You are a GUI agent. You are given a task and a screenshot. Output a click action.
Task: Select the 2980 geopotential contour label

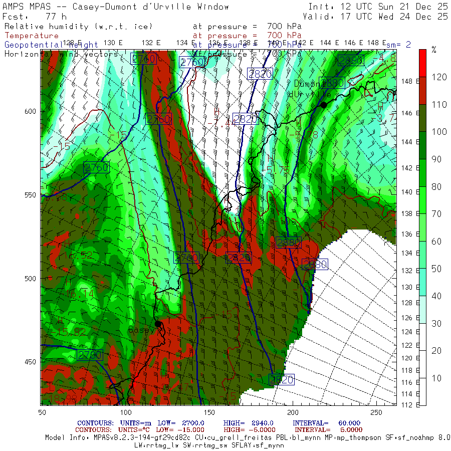pos(288,243)
